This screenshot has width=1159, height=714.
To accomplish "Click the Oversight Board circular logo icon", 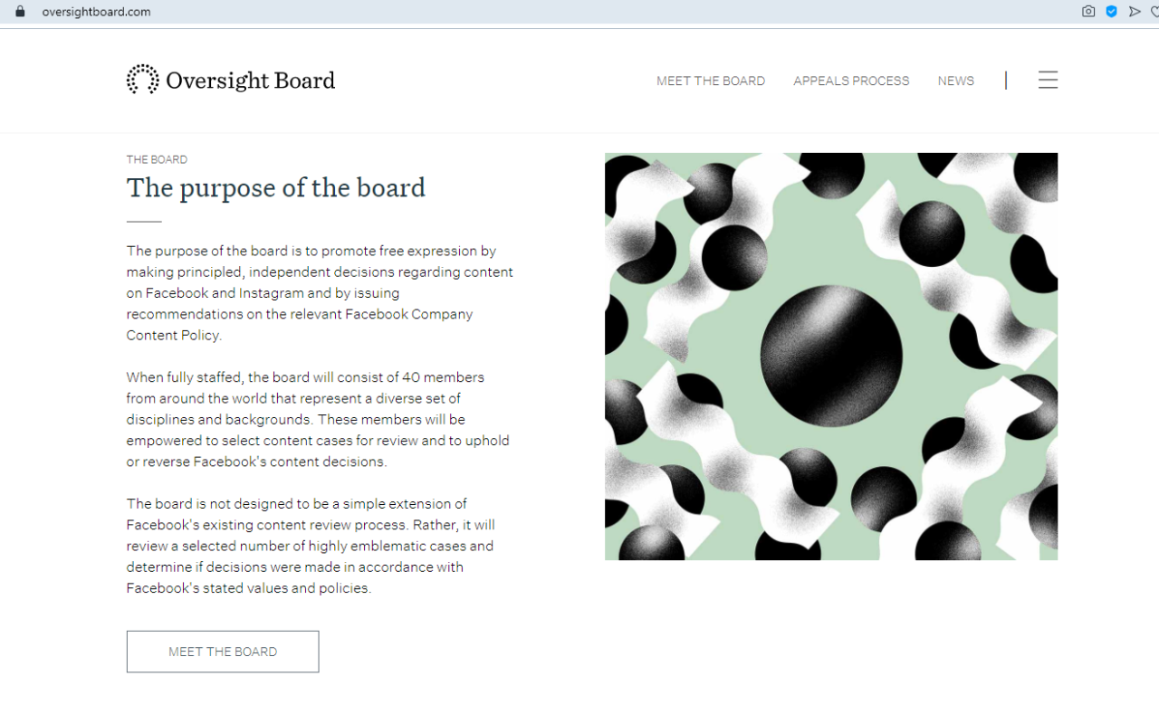I will coord(142,80).
